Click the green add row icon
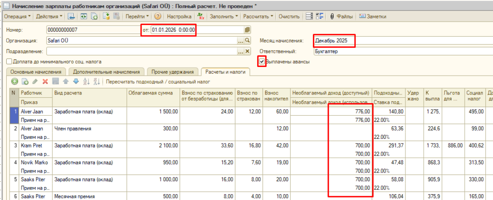 [14, 82]
